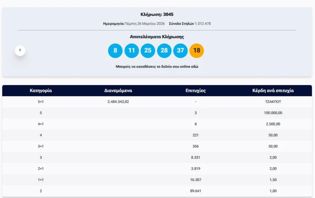The width and height of the screenshot is (315, 198).
Task: Click the blue ball numbered 25
Action: [148, 50]
